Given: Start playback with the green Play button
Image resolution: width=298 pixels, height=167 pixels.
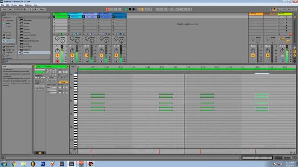Looking at the screenshot, I should (126, 9).
